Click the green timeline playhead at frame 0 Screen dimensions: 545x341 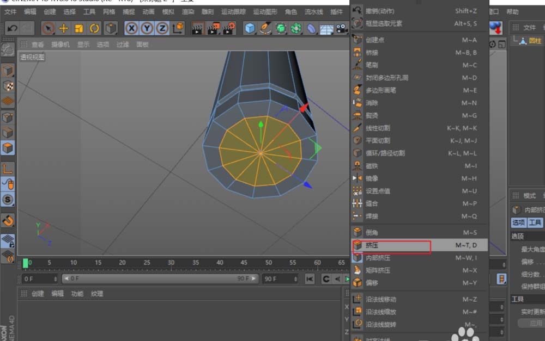[x=26, y=263]
